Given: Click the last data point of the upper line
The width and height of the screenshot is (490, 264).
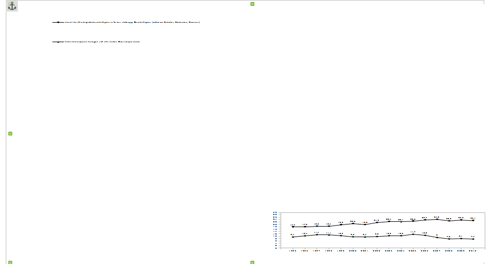Looking at the screenshot, I should (473, 221).
